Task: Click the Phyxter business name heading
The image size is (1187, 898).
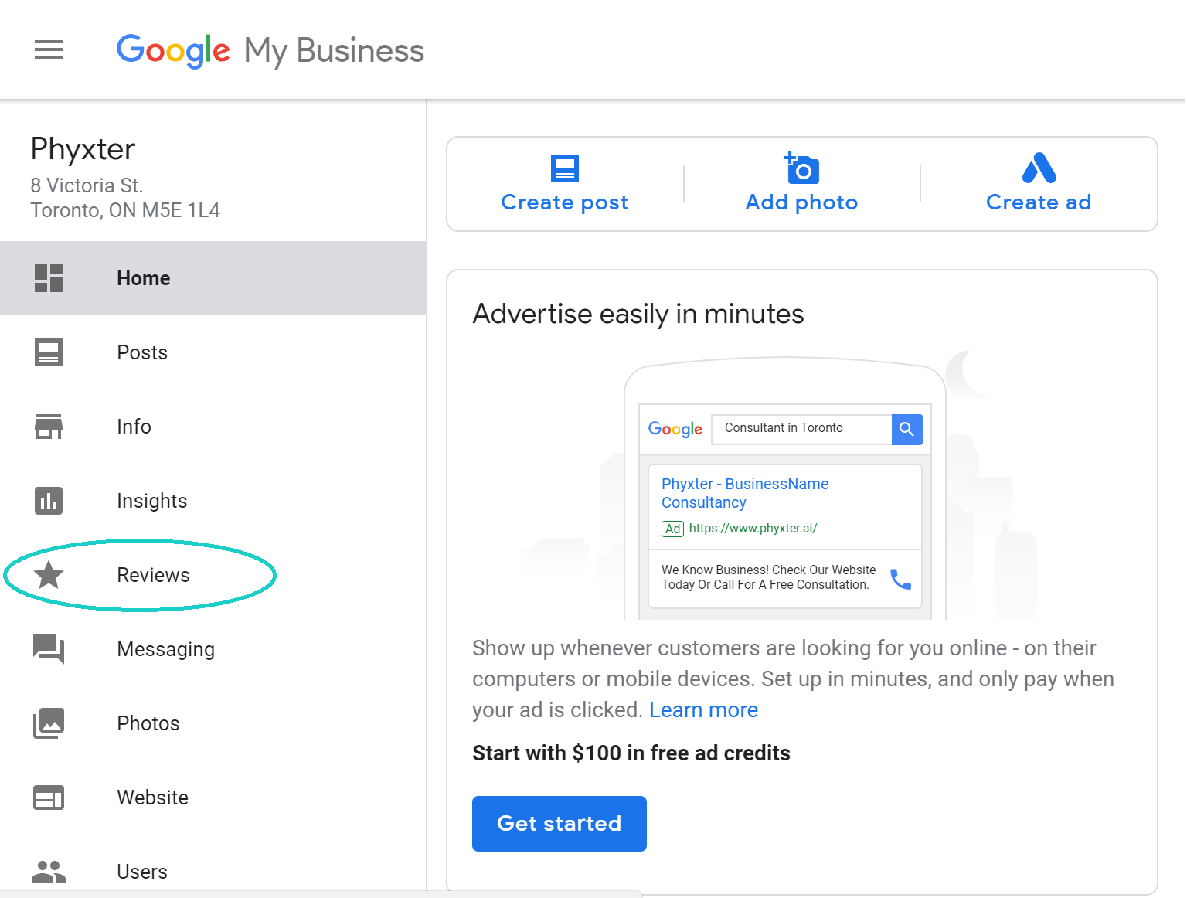Action: click(83, 149)
